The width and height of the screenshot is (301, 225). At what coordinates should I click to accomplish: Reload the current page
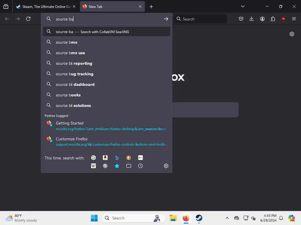[x=28, y=19]
